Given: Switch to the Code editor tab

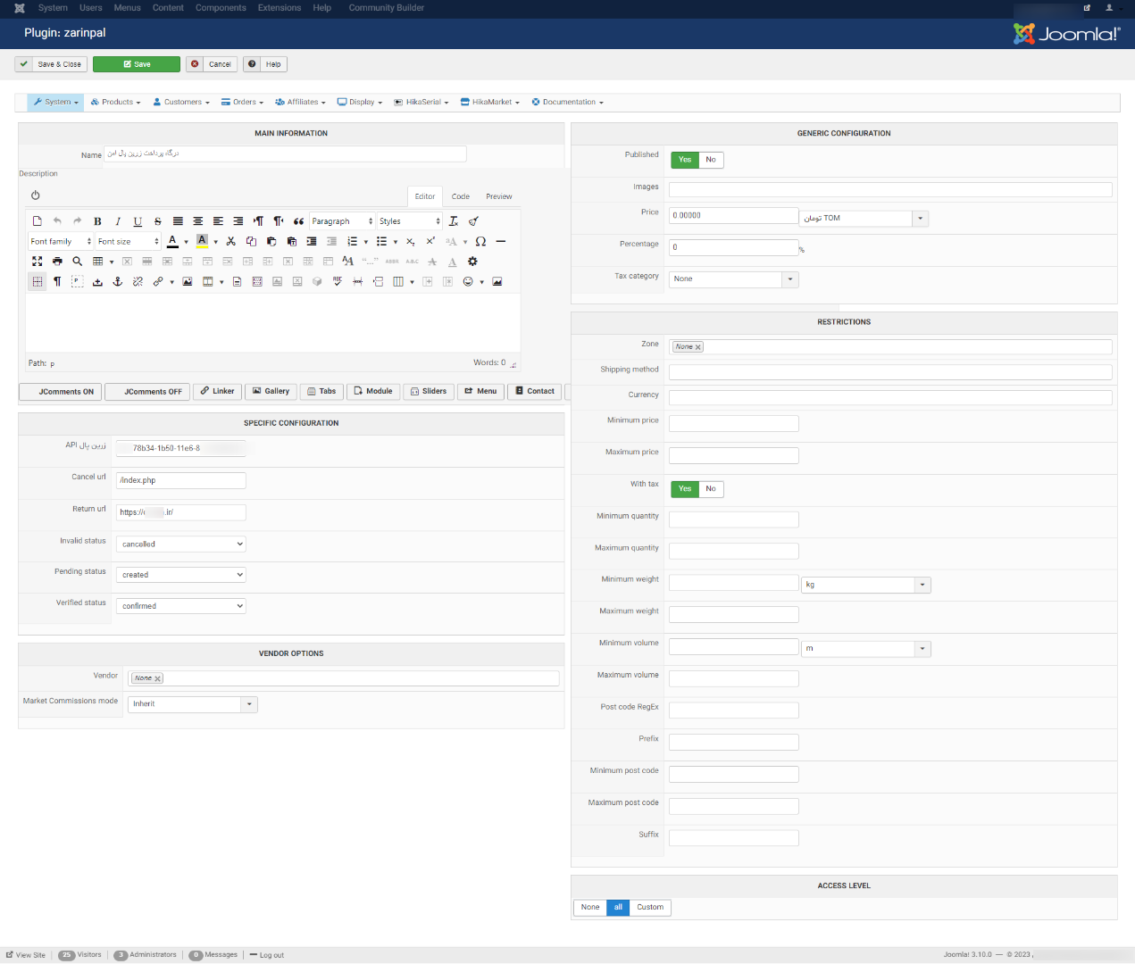Looking at the screenshot, I should tap(461, 196).
